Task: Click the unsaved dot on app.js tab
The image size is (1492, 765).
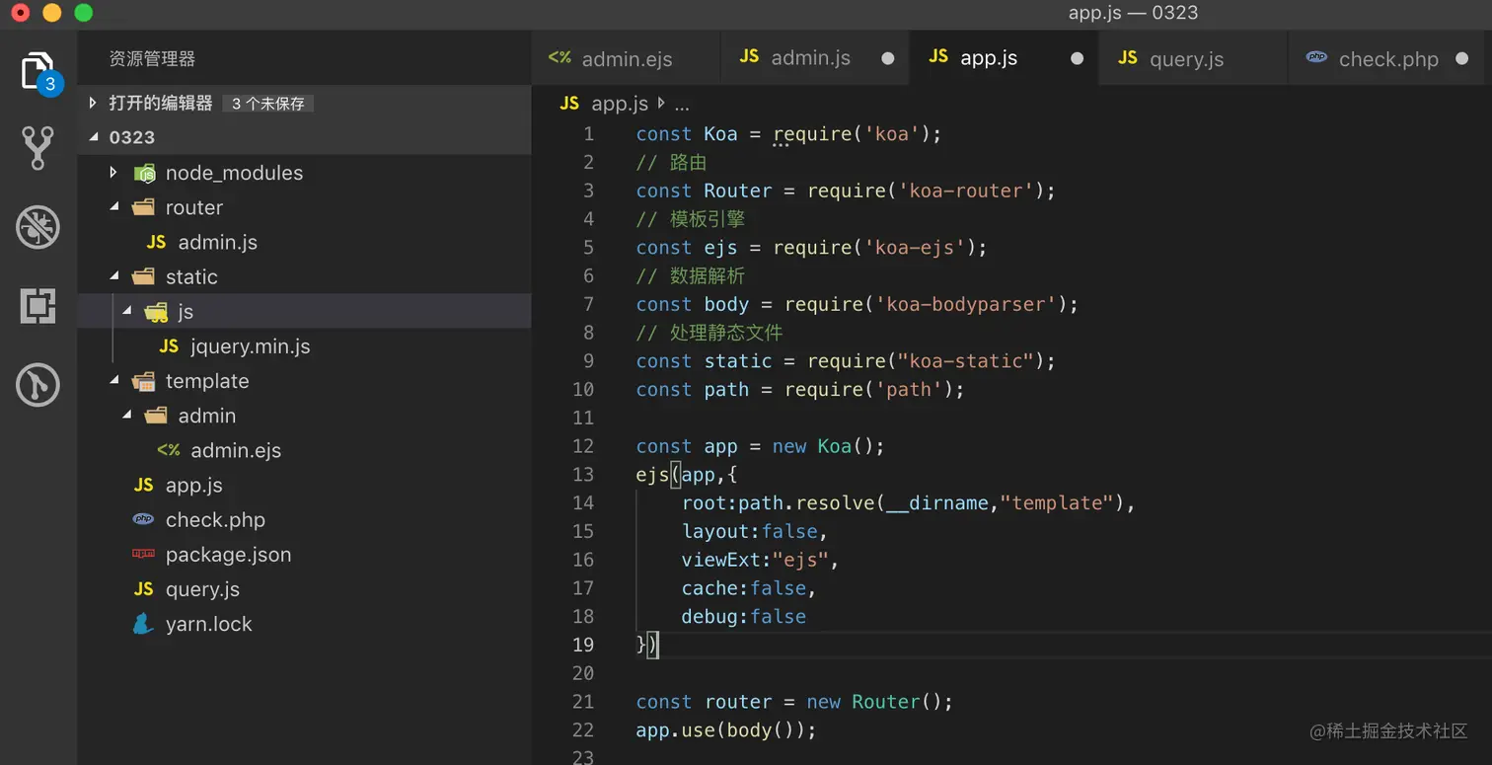Action: coord(1078,58)
